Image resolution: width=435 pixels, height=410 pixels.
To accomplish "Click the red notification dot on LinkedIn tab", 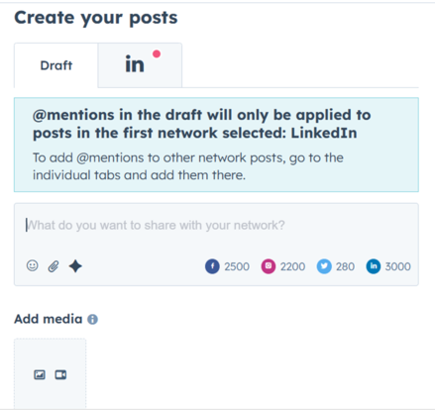I will point(157,53).
